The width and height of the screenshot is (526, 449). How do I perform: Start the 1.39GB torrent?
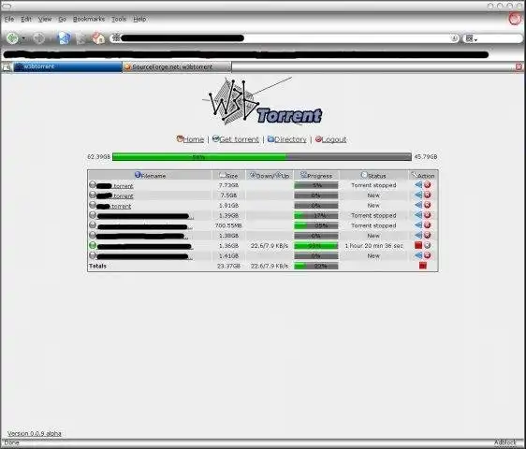pos(418,215)
